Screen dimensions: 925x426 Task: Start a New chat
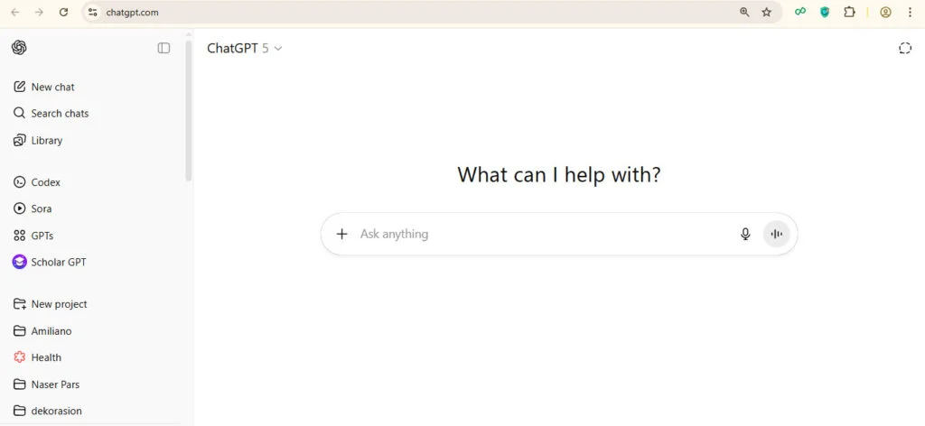click(52, 87)
